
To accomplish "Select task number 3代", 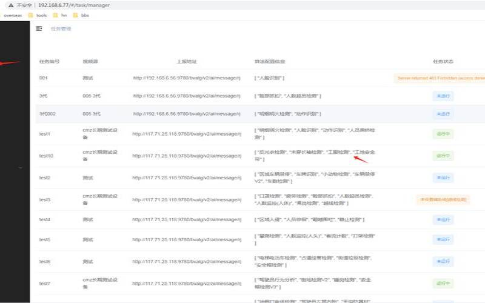I will (43, 96).
